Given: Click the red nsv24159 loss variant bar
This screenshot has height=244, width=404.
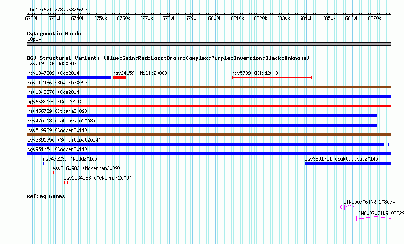Looking at the screenshot, I should [119, 78].
